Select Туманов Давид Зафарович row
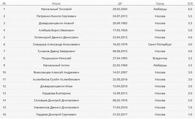Image resolution: width=195 pixels, height=119 pixels. point(97,51)
